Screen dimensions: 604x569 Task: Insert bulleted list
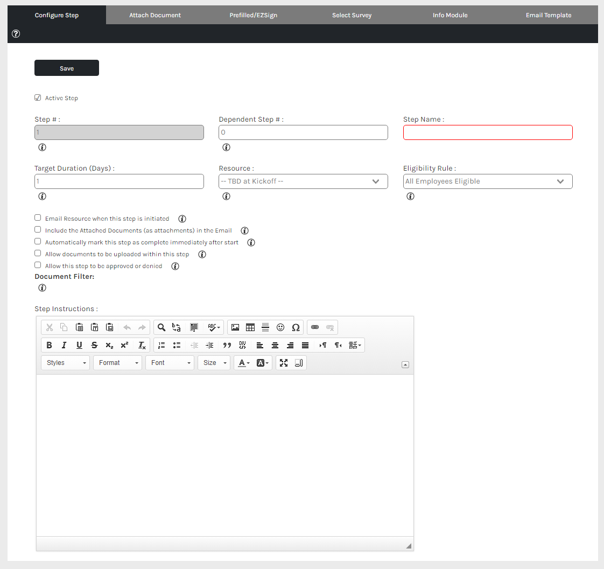[x=177, y=345]
